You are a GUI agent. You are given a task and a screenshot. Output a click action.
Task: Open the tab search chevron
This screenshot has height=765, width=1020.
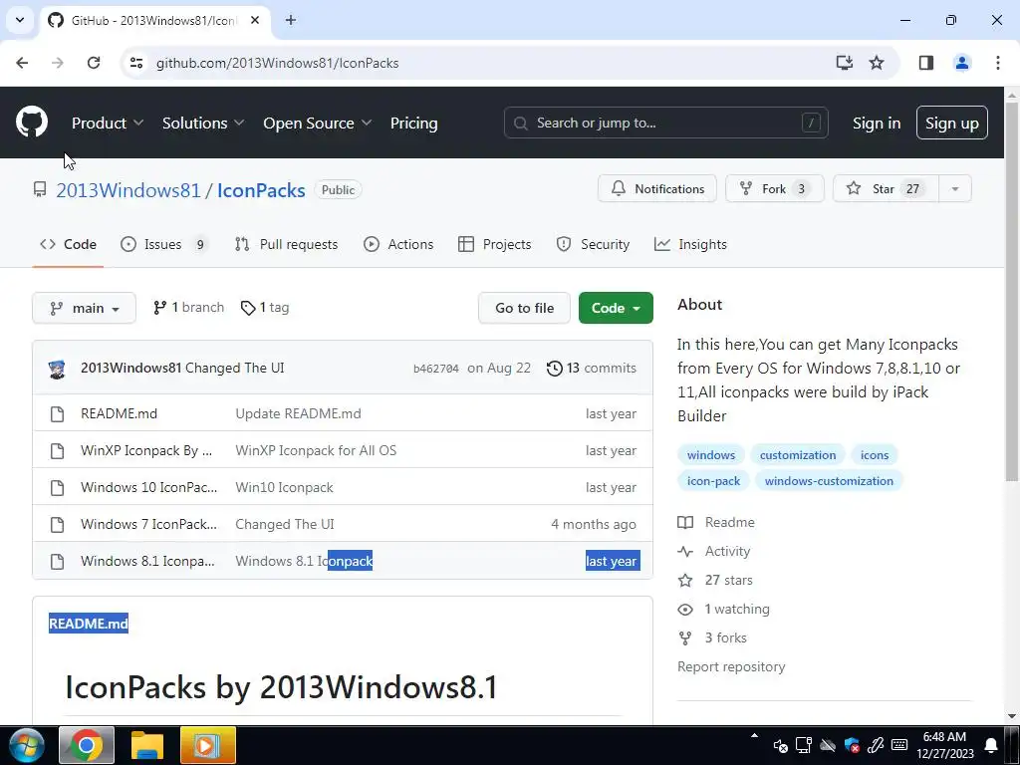[x=20, y=20]
